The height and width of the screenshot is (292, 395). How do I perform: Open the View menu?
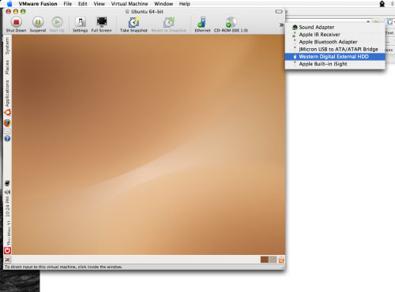click(x=99, y=4)
